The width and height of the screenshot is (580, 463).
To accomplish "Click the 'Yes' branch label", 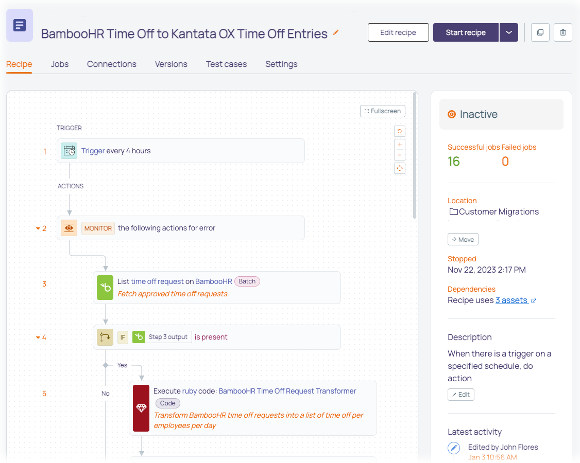I will [x=122, y=365].
